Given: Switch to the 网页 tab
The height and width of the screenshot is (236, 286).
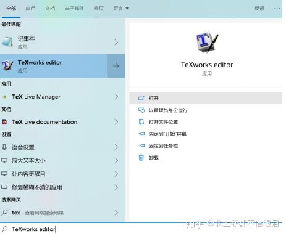Looking at the screenshot, I should point(99,9).
